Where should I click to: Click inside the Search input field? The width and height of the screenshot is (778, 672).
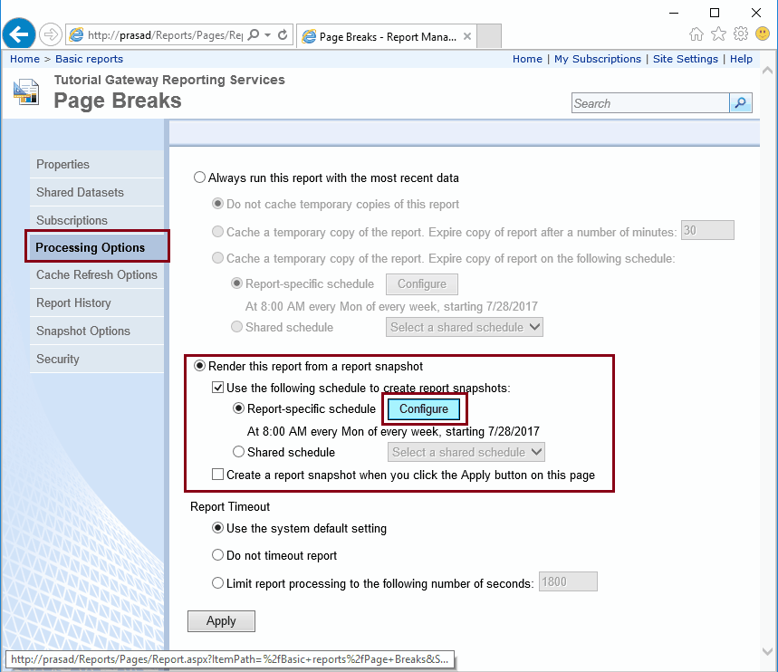click(x=648, y=102)
